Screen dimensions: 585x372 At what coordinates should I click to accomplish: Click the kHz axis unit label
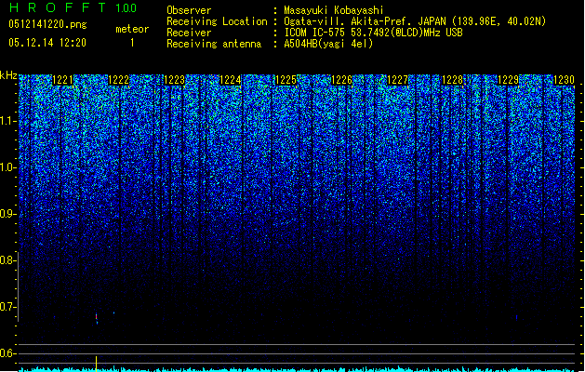coord(8,75)
